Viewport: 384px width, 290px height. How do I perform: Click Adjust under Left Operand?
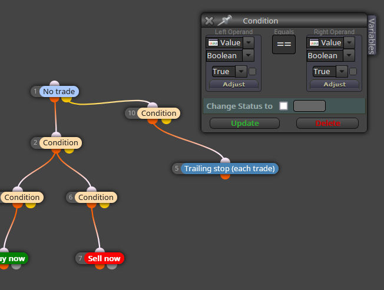234,84
